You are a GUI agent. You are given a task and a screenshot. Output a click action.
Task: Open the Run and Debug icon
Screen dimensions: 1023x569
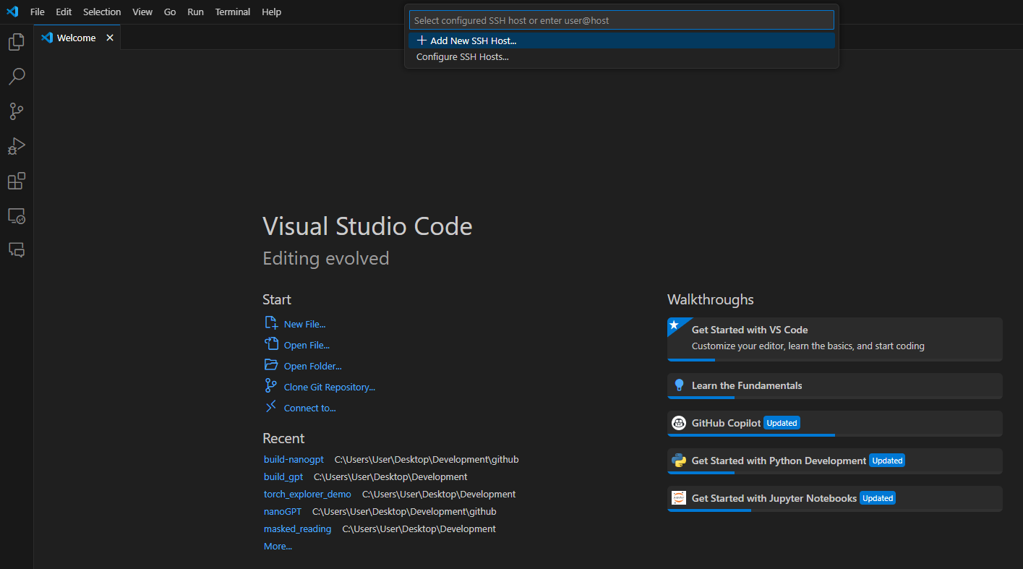(16, 146)
